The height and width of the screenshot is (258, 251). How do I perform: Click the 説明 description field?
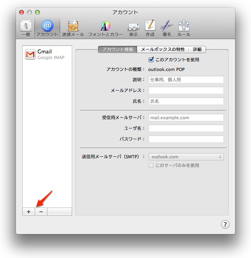186,80
